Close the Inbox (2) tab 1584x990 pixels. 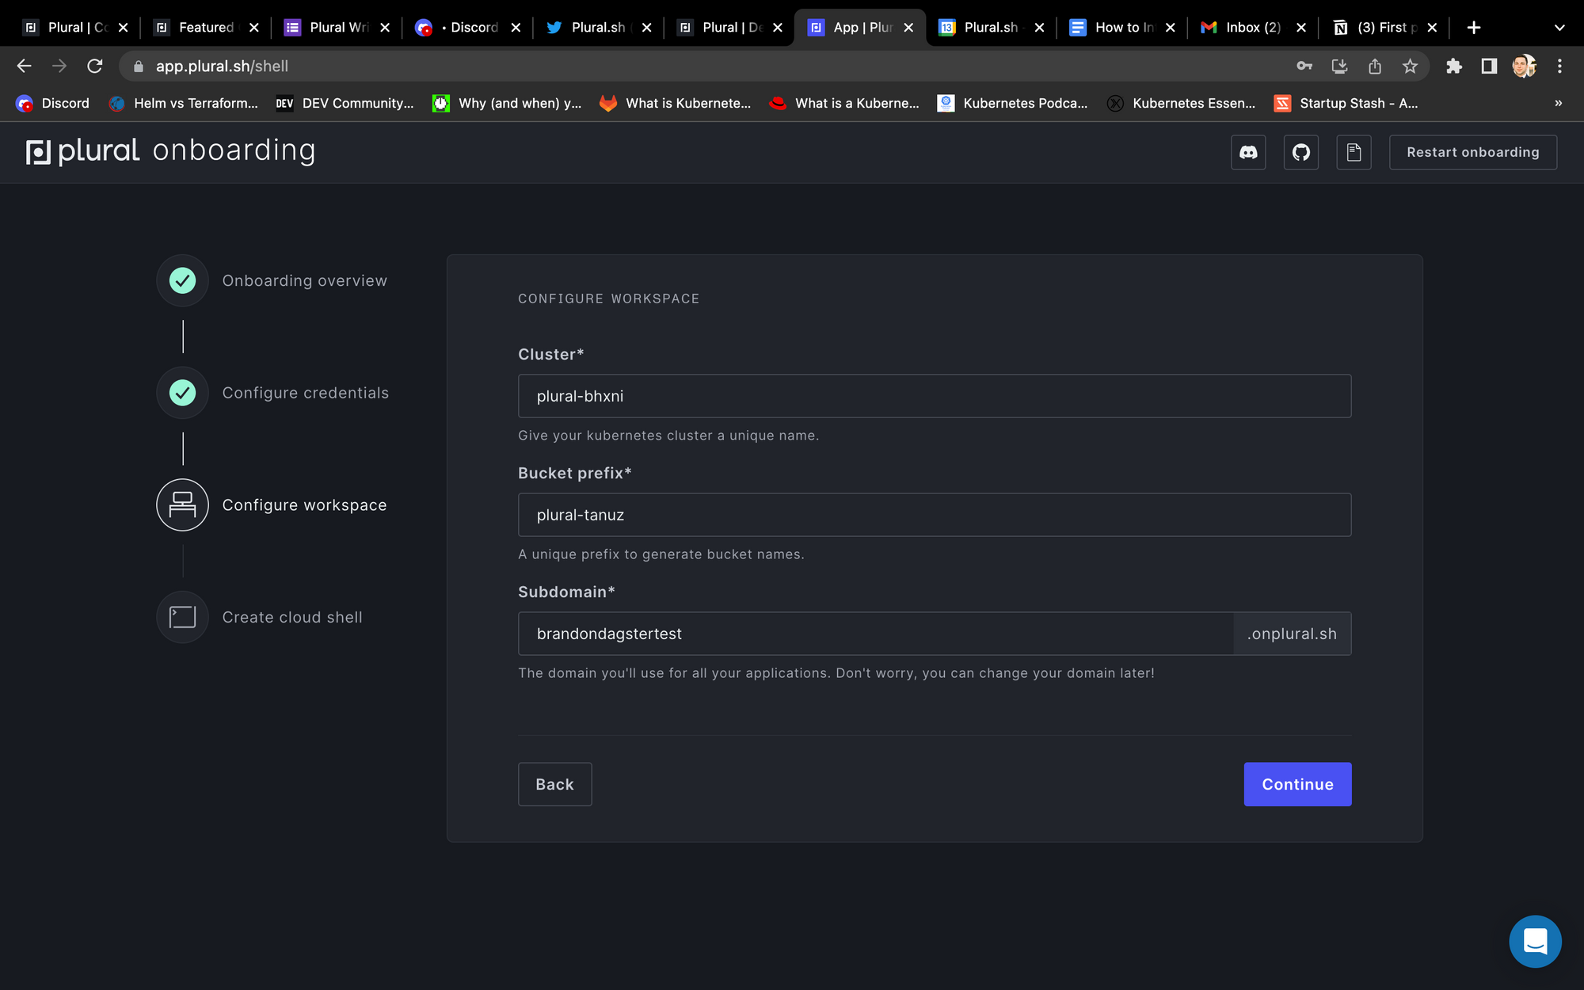(x=1301, y=28)
